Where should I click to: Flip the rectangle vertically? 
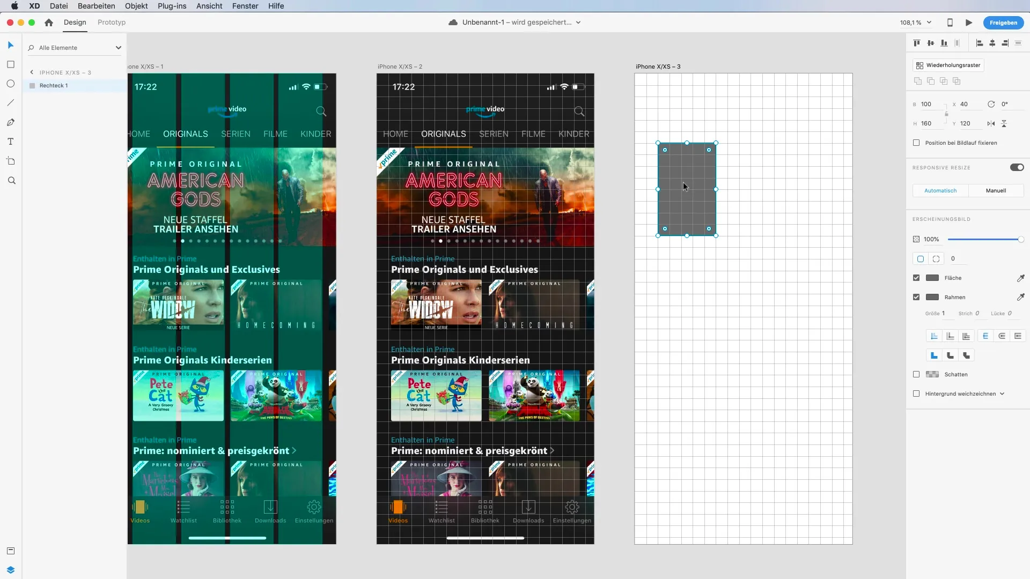coord(1004,123)
